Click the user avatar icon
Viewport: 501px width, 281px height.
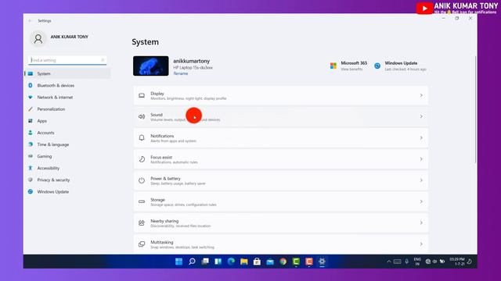point(38,39)
